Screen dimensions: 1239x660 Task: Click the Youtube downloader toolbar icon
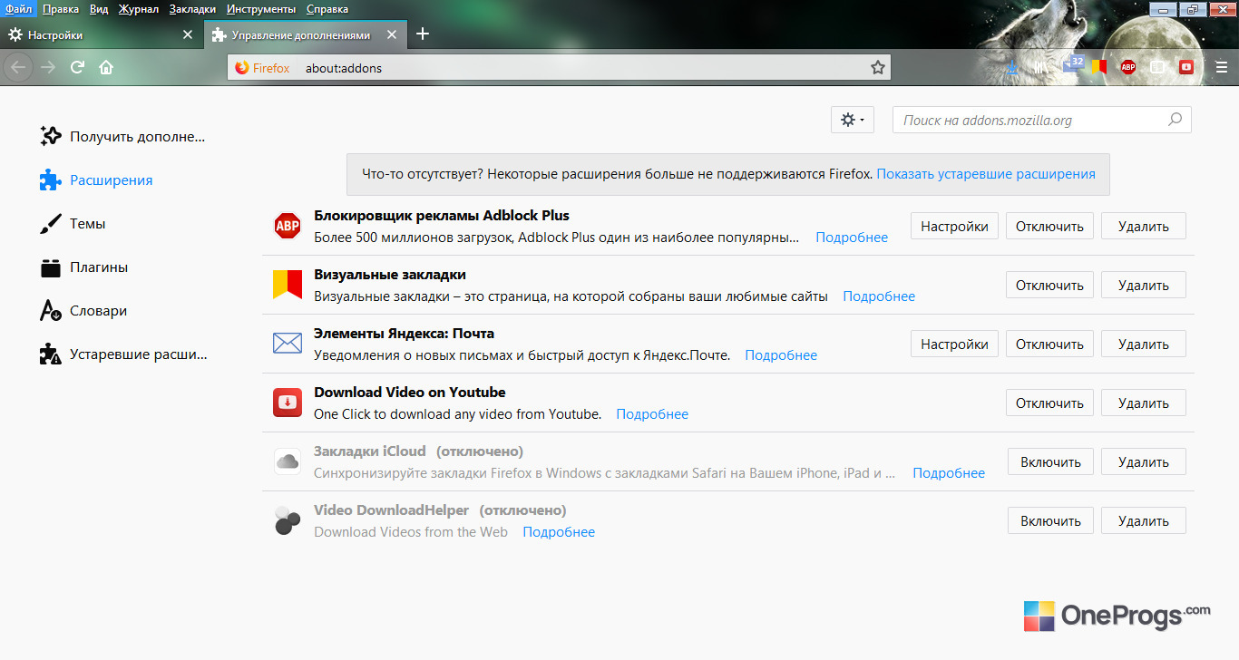(1186, 66)
